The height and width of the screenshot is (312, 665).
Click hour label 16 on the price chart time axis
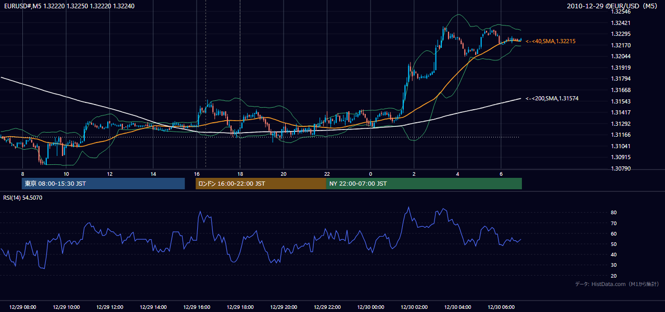(x=197, y=174)
